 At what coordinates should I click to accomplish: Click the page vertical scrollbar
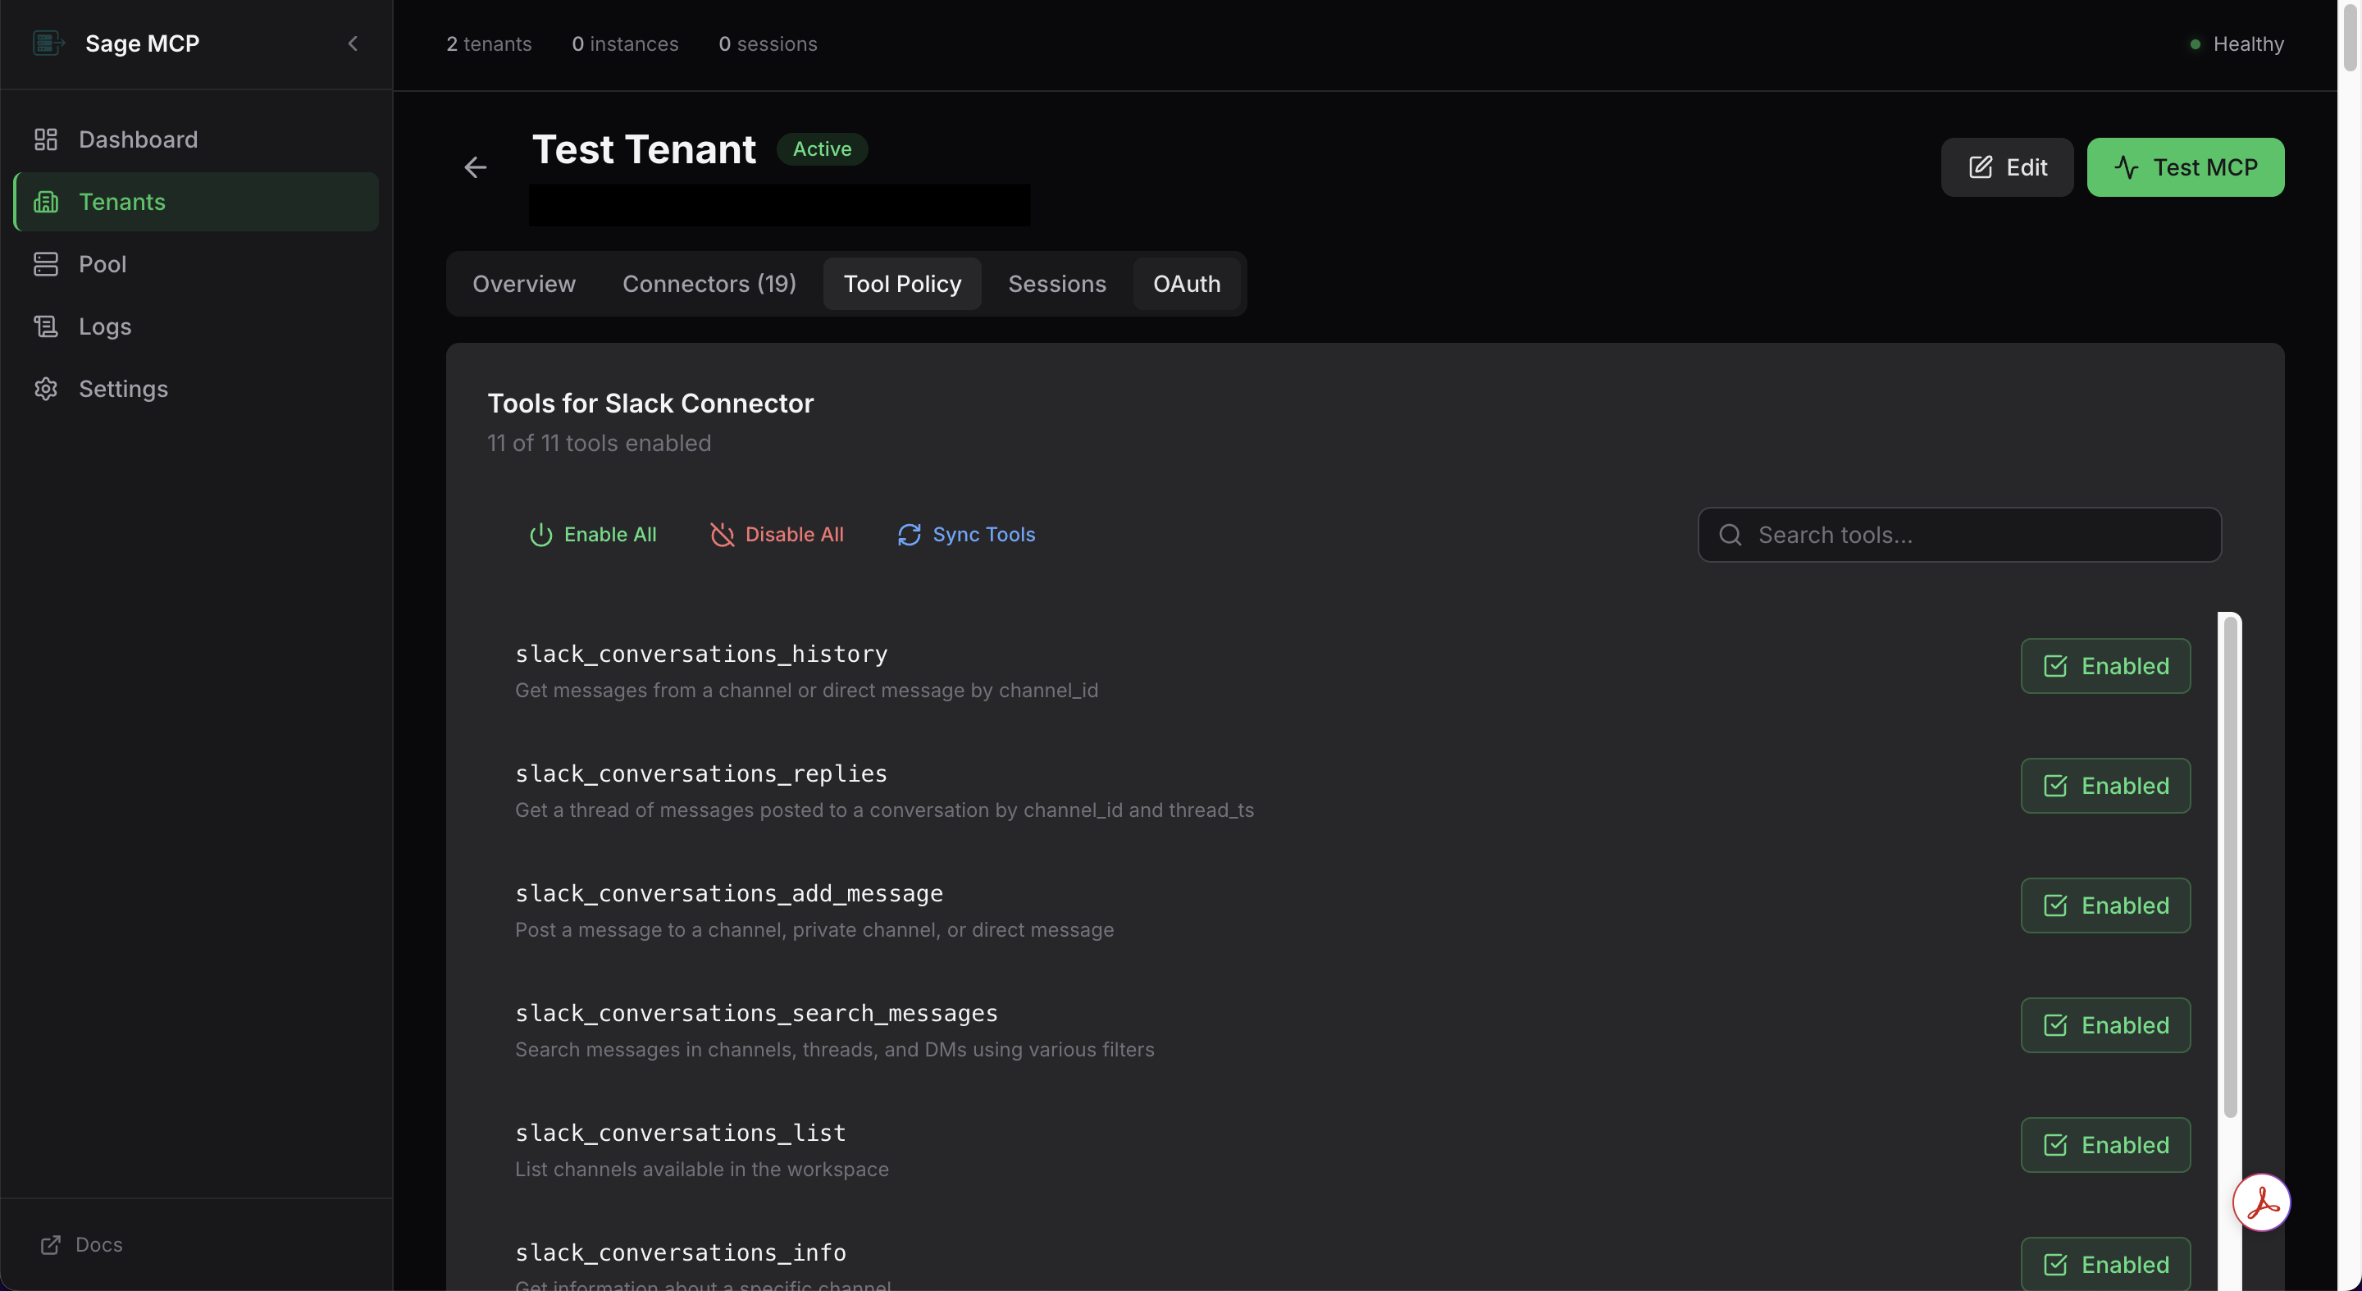pyautogui.click(x=2349, y=37)
